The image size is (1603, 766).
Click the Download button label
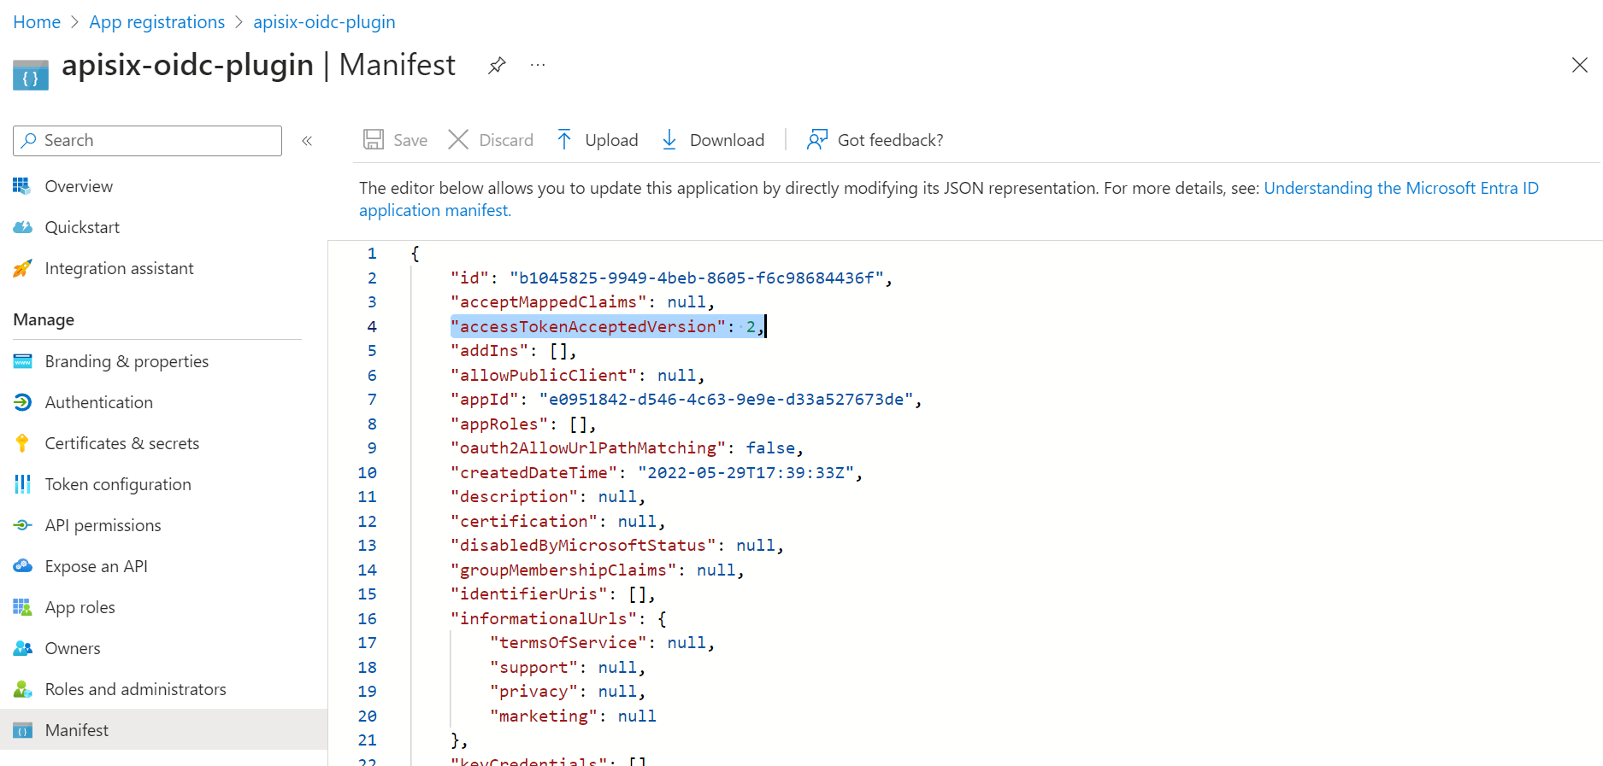[727, 140]
